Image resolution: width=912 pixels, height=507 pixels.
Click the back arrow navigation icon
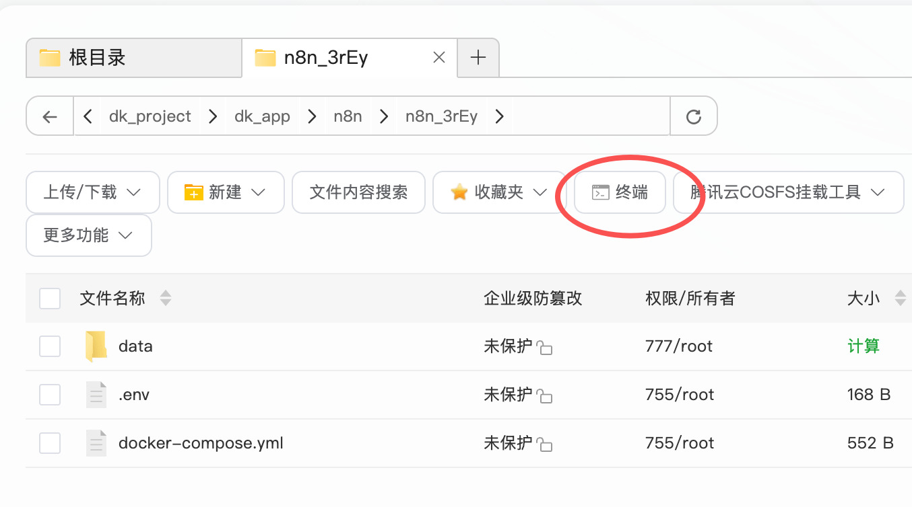pos(50,116)
